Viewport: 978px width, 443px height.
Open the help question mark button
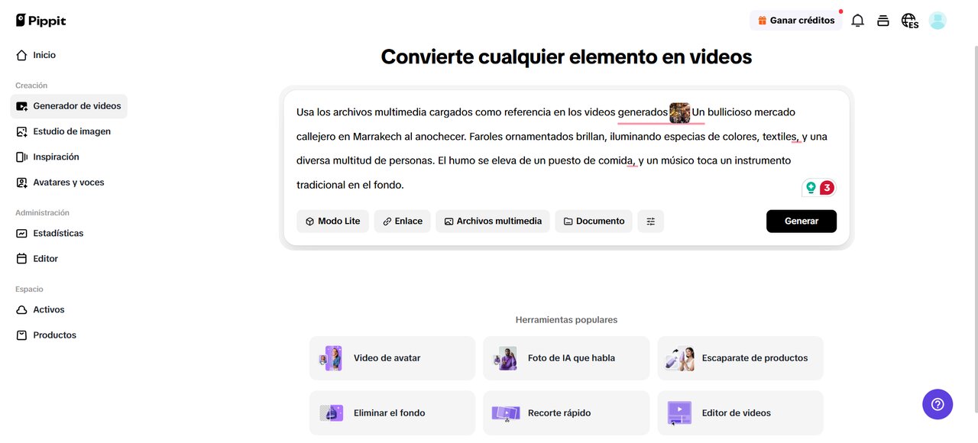[938, 404]
